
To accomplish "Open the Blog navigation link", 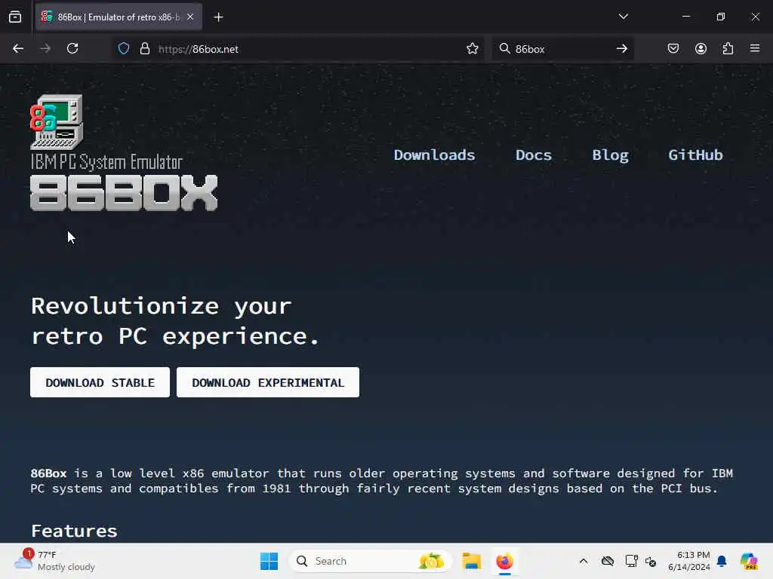I will coord(610,155).
